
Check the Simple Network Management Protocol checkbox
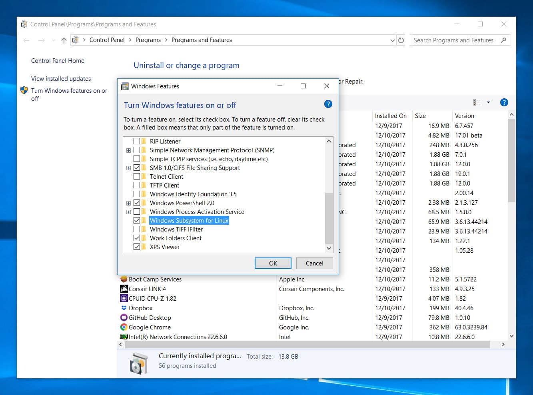point(137,150)
